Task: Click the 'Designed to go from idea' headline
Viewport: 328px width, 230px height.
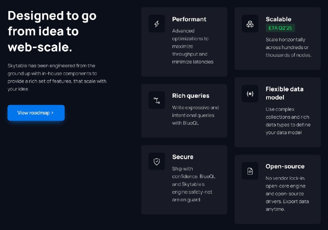Action: click(x=52, y=31)
